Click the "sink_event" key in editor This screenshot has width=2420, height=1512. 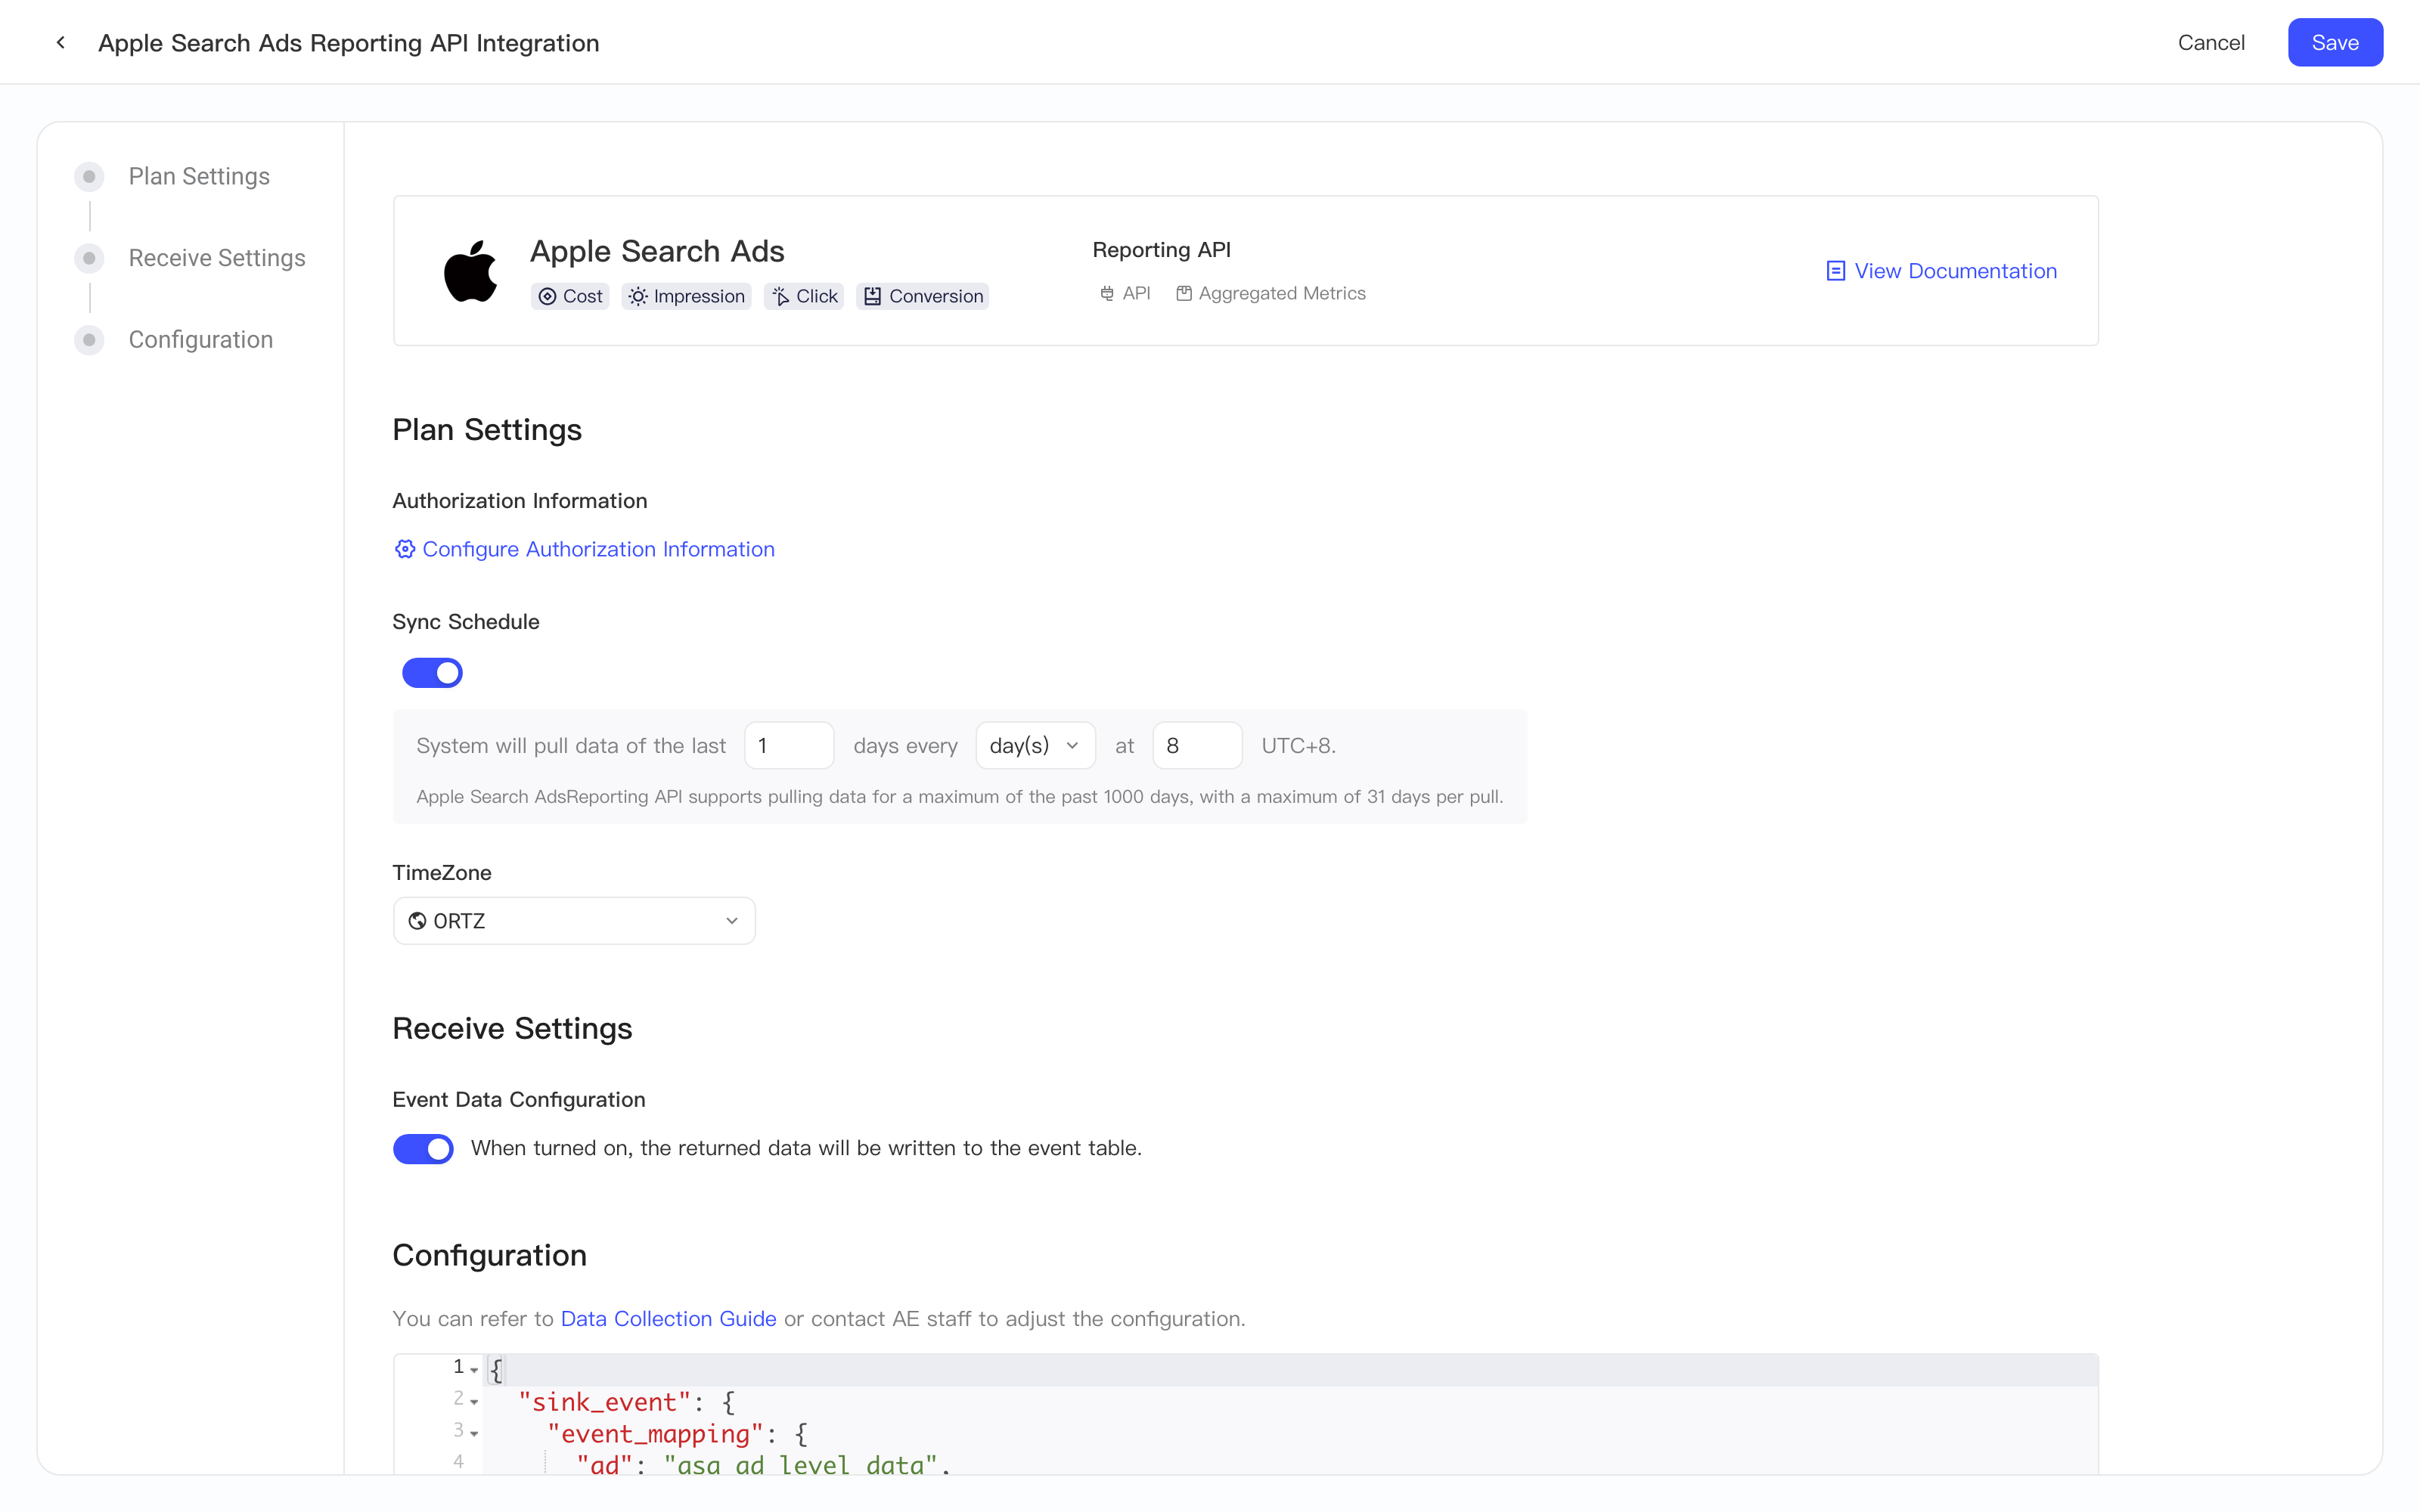[x=604, y=1402]
